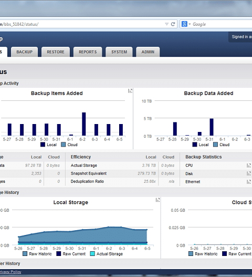This screenshot has width=252, height=277.
Task: Expand the Local Storage chart
Action: [x=157, y=200]
